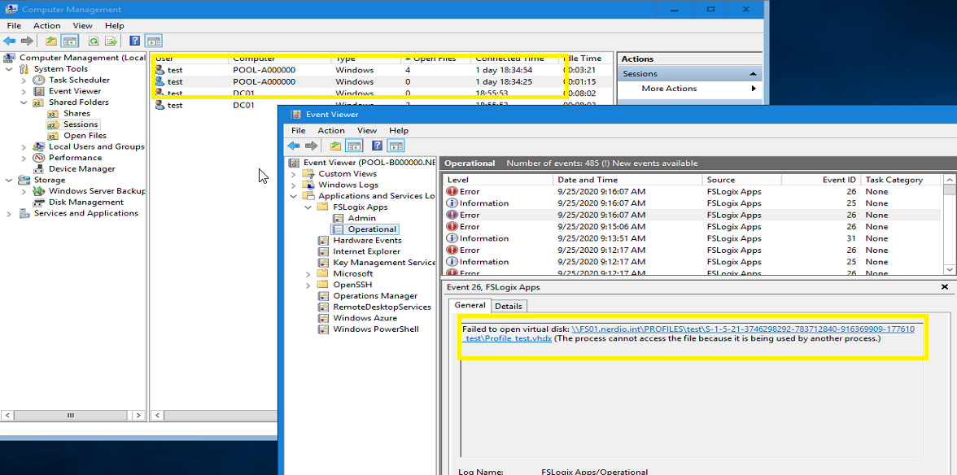Select Device Manager in the tree
The image size is (957, 475).
(x=81, y=169)
